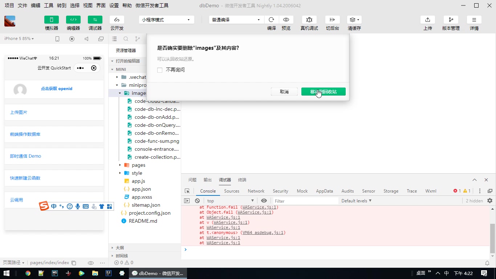Click the console Filter input field
This screenshot has height=279, width=496.
[305, 201]
